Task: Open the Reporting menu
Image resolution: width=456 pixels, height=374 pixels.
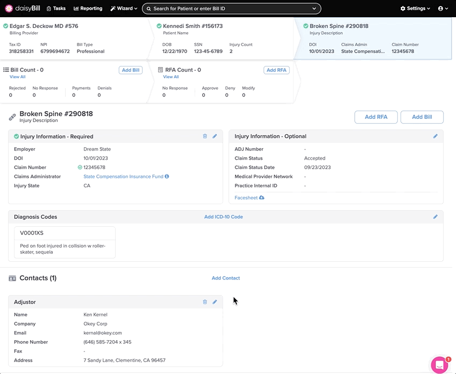Action: coord(88,9)
